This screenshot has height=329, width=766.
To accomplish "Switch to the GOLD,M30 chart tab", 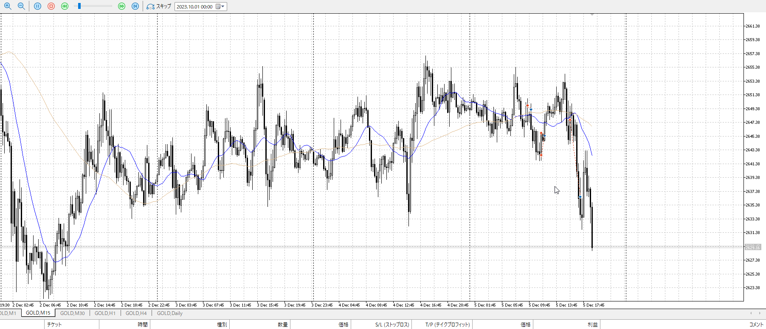I will 72,313.
